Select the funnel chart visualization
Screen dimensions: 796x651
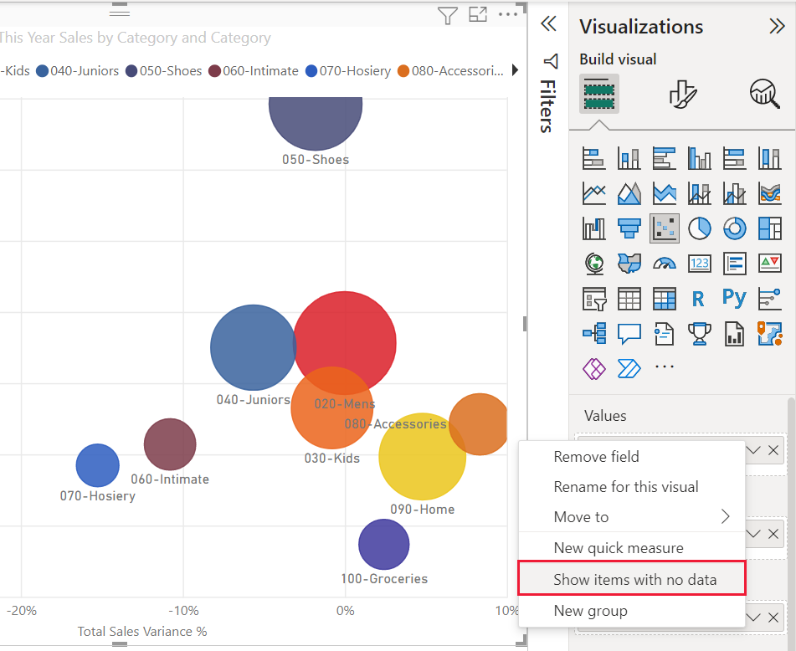coord(629,228)
